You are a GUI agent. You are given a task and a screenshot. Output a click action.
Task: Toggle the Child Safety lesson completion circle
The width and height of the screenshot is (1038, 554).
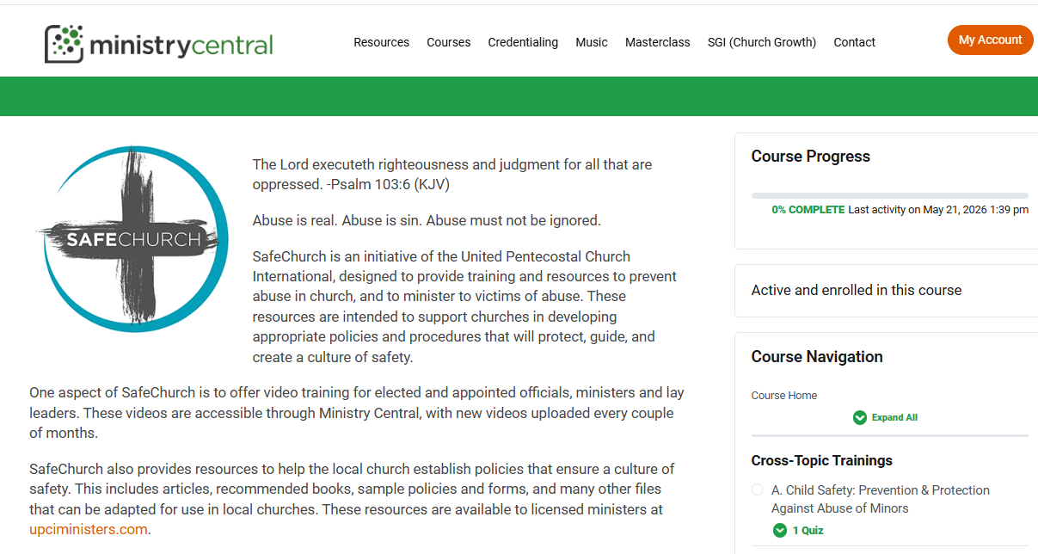coord(757,489)
